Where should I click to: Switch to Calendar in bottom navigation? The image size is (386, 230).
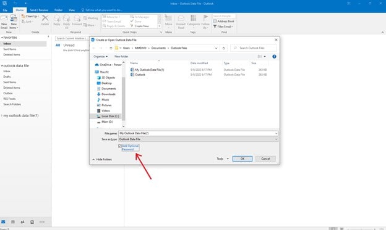(13, 222)
